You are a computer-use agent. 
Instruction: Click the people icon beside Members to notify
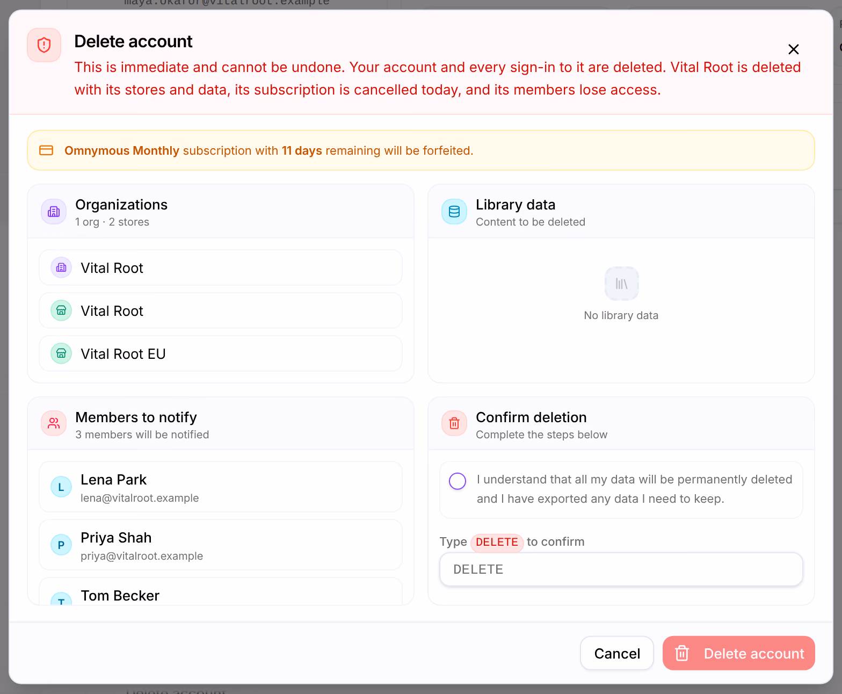[x=54, y=423]
